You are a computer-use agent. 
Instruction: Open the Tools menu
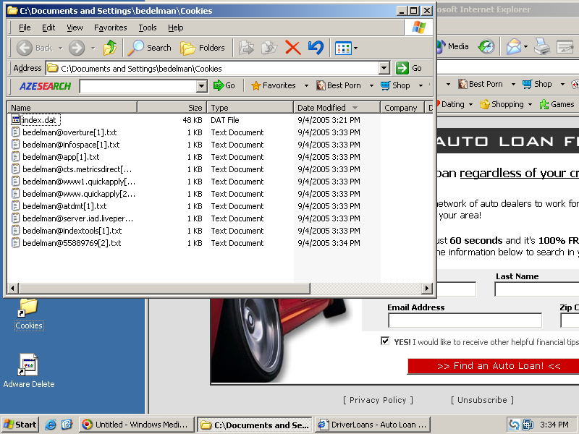tap(148, 27)
